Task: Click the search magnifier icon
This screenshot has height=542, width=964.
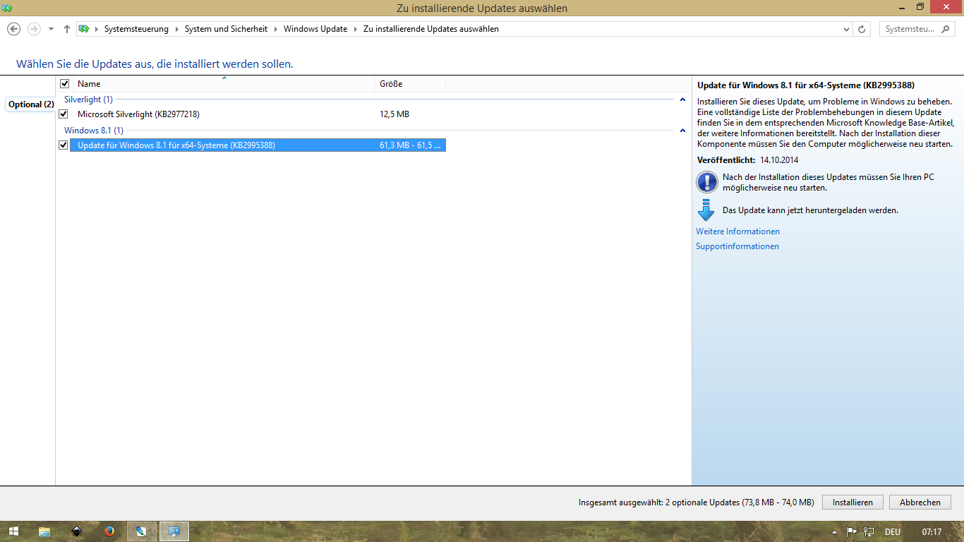Action: pos(947,29)
